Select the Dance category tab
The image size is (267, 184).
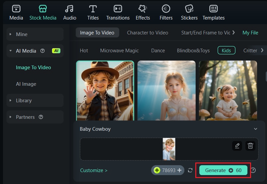coord(158,51)
